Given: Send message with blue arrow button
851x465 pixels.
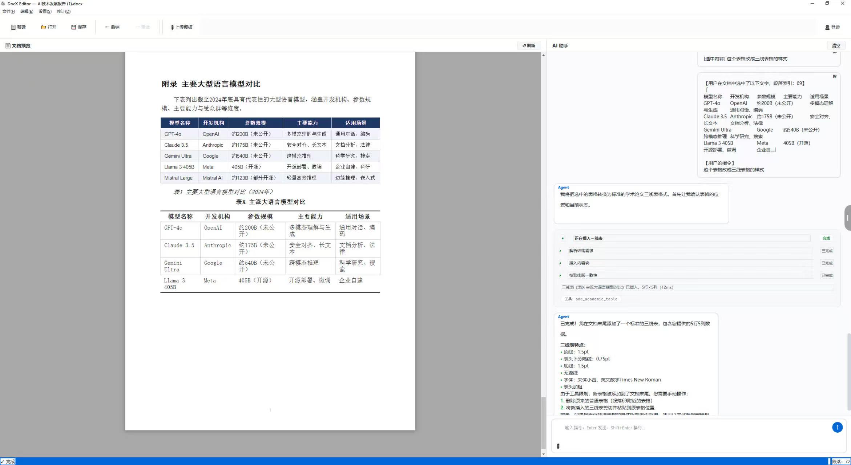Looking at the screenshot, I should 837,427.
